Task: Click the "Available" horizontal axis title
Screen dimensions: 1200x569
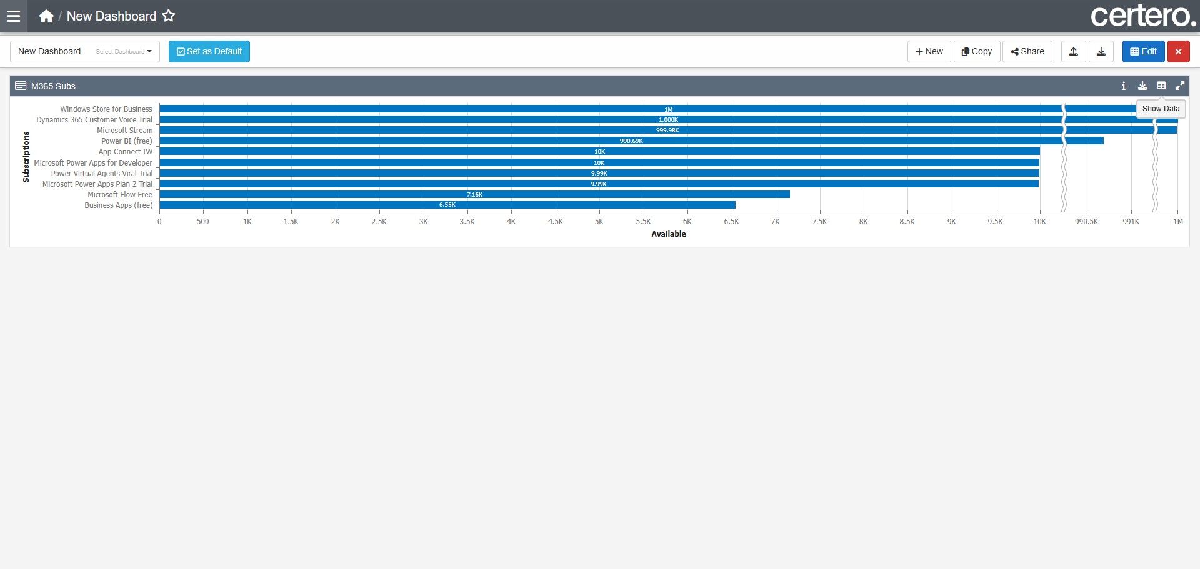Action: (669, 234)
